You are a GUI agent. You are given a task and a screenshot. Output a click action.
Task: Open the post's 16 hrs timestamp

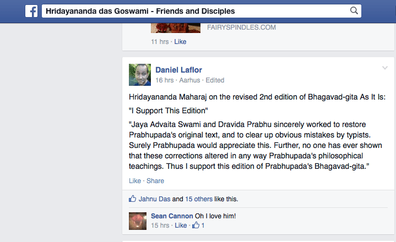coord(165,80)
